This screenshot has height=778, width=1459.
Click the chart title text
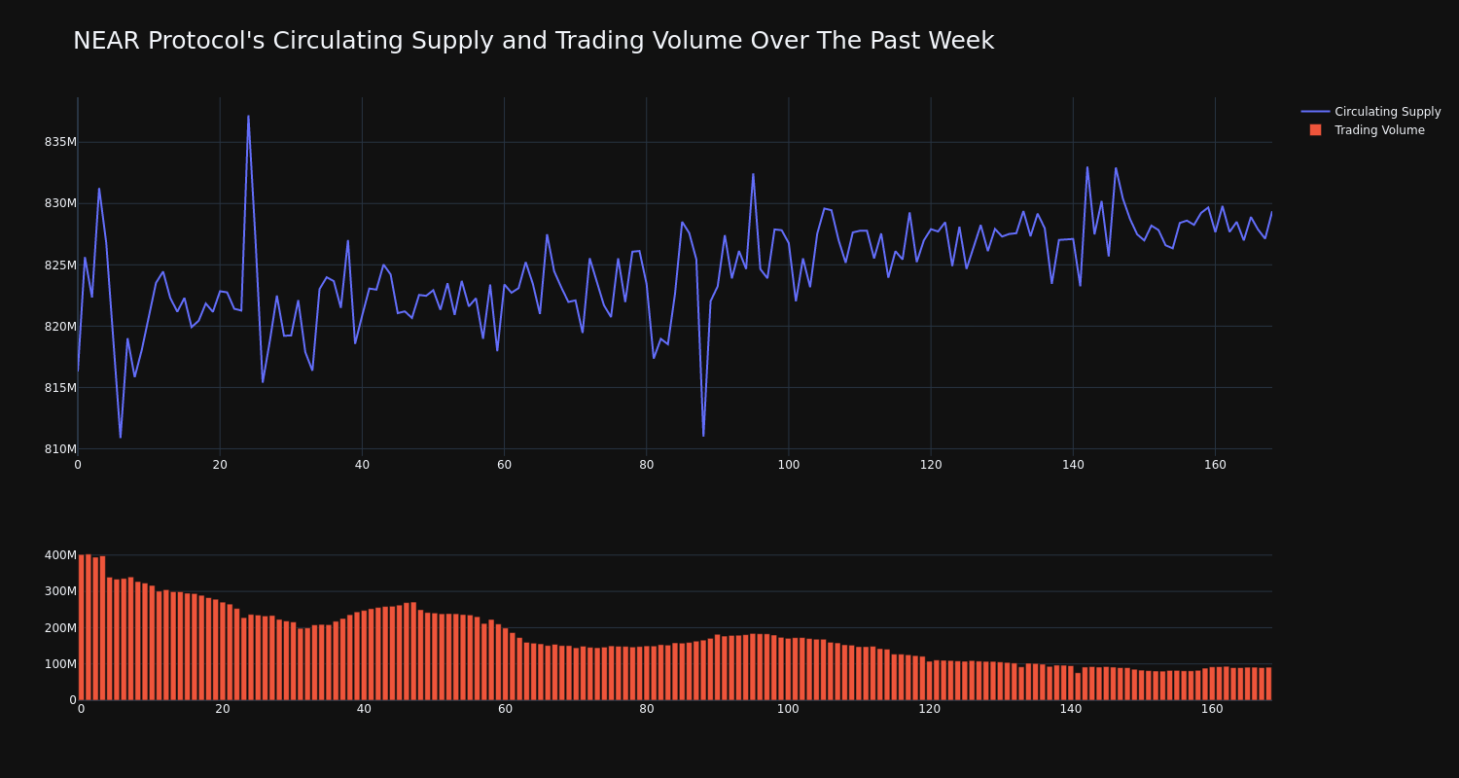tap(533, 41)
